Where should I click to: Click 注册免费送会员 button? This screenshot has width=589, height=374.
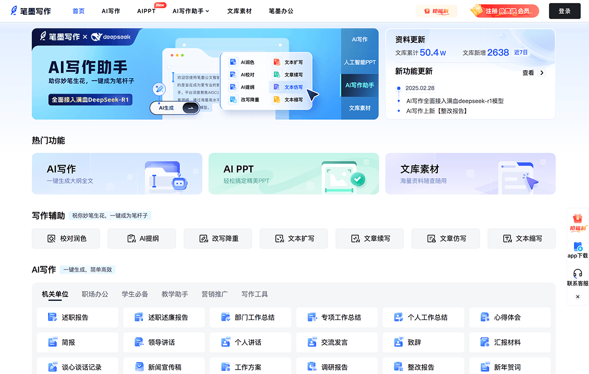504,11
